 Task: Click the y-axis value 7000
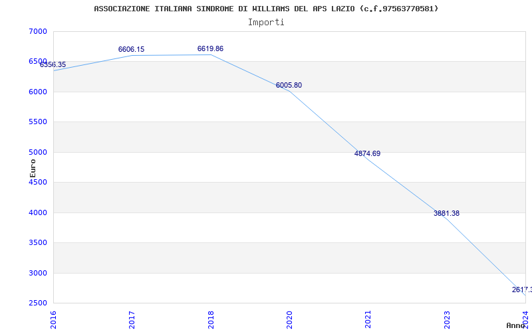coord(38,31)
